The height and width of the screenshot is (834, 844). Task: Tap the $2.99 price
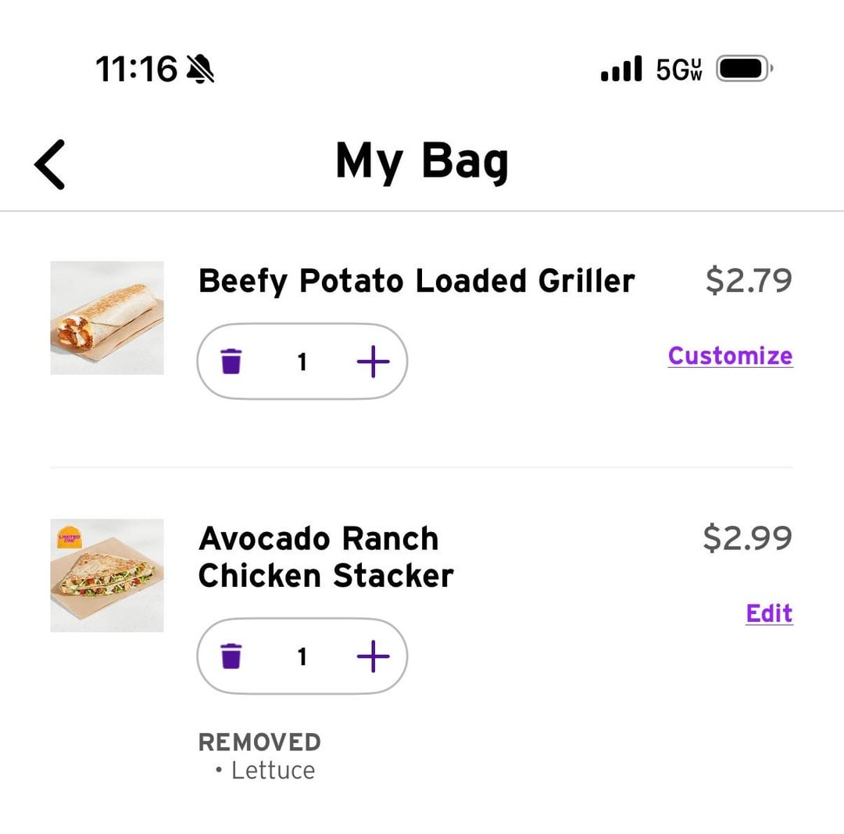[x=748, y=538]
